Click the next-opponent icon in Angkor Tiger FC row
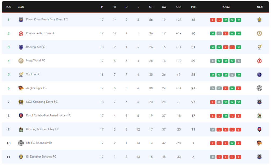The image size is (271, 166). click(x=259, y=88)
